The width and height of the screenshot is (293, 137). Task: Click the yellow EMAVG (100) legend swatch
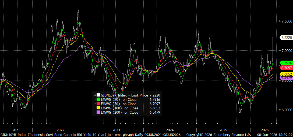[98, 108]
